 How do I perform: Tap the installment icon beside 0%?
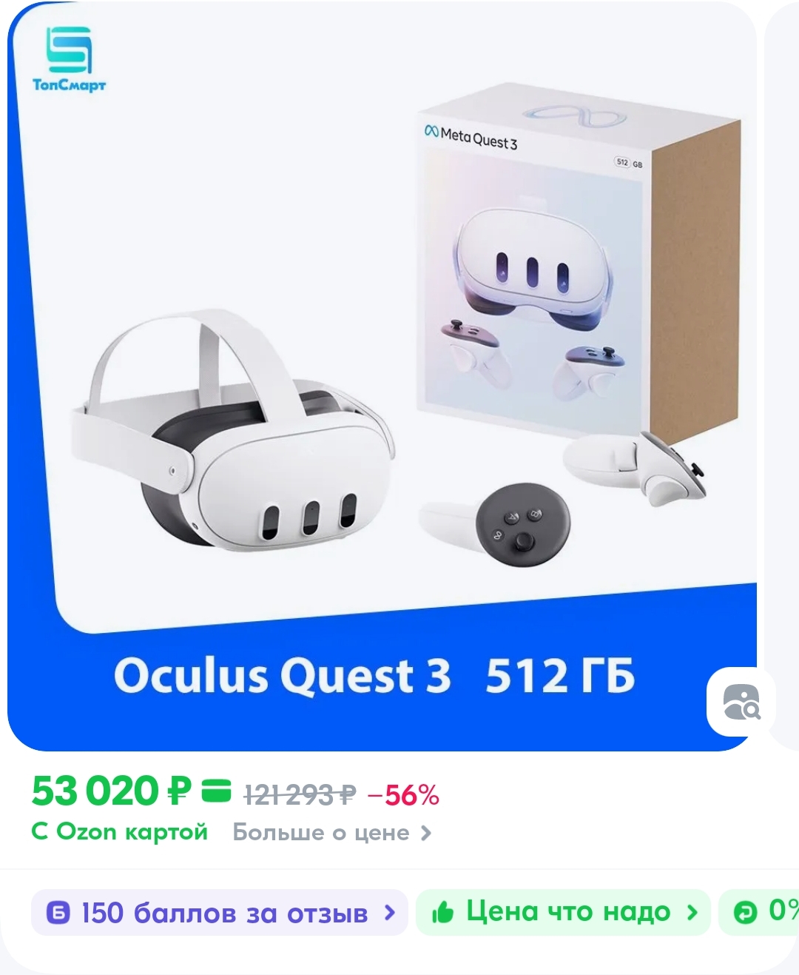pos(746,912)
